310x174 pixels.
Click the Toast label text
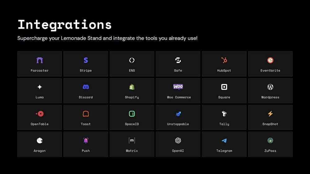pos(86,124)
